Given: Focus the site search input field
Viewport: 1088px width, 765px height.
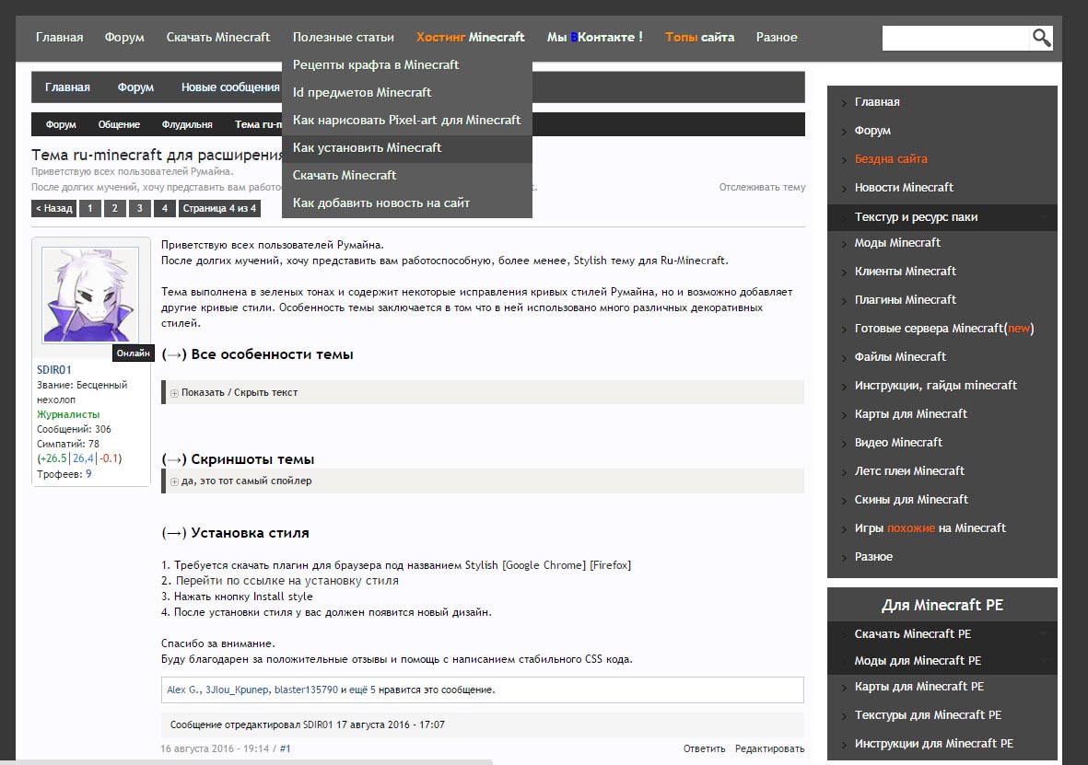Looking at the screenshot, I should click(954, 38).
